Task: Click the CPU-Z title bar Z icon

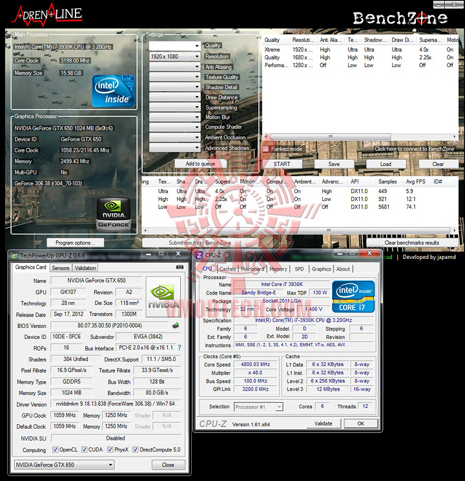Action: click(x=199, y=255)
